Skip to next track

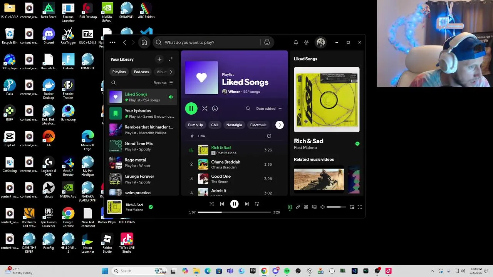point(246,204)
